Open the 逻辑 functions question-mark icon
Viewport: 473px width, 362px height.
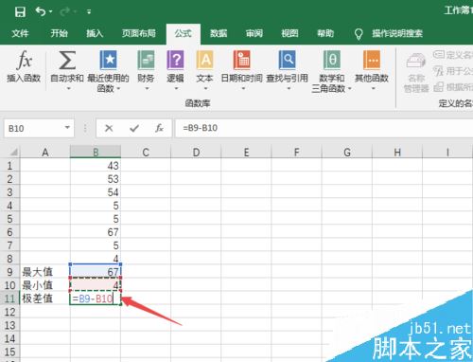click(175, 60)
